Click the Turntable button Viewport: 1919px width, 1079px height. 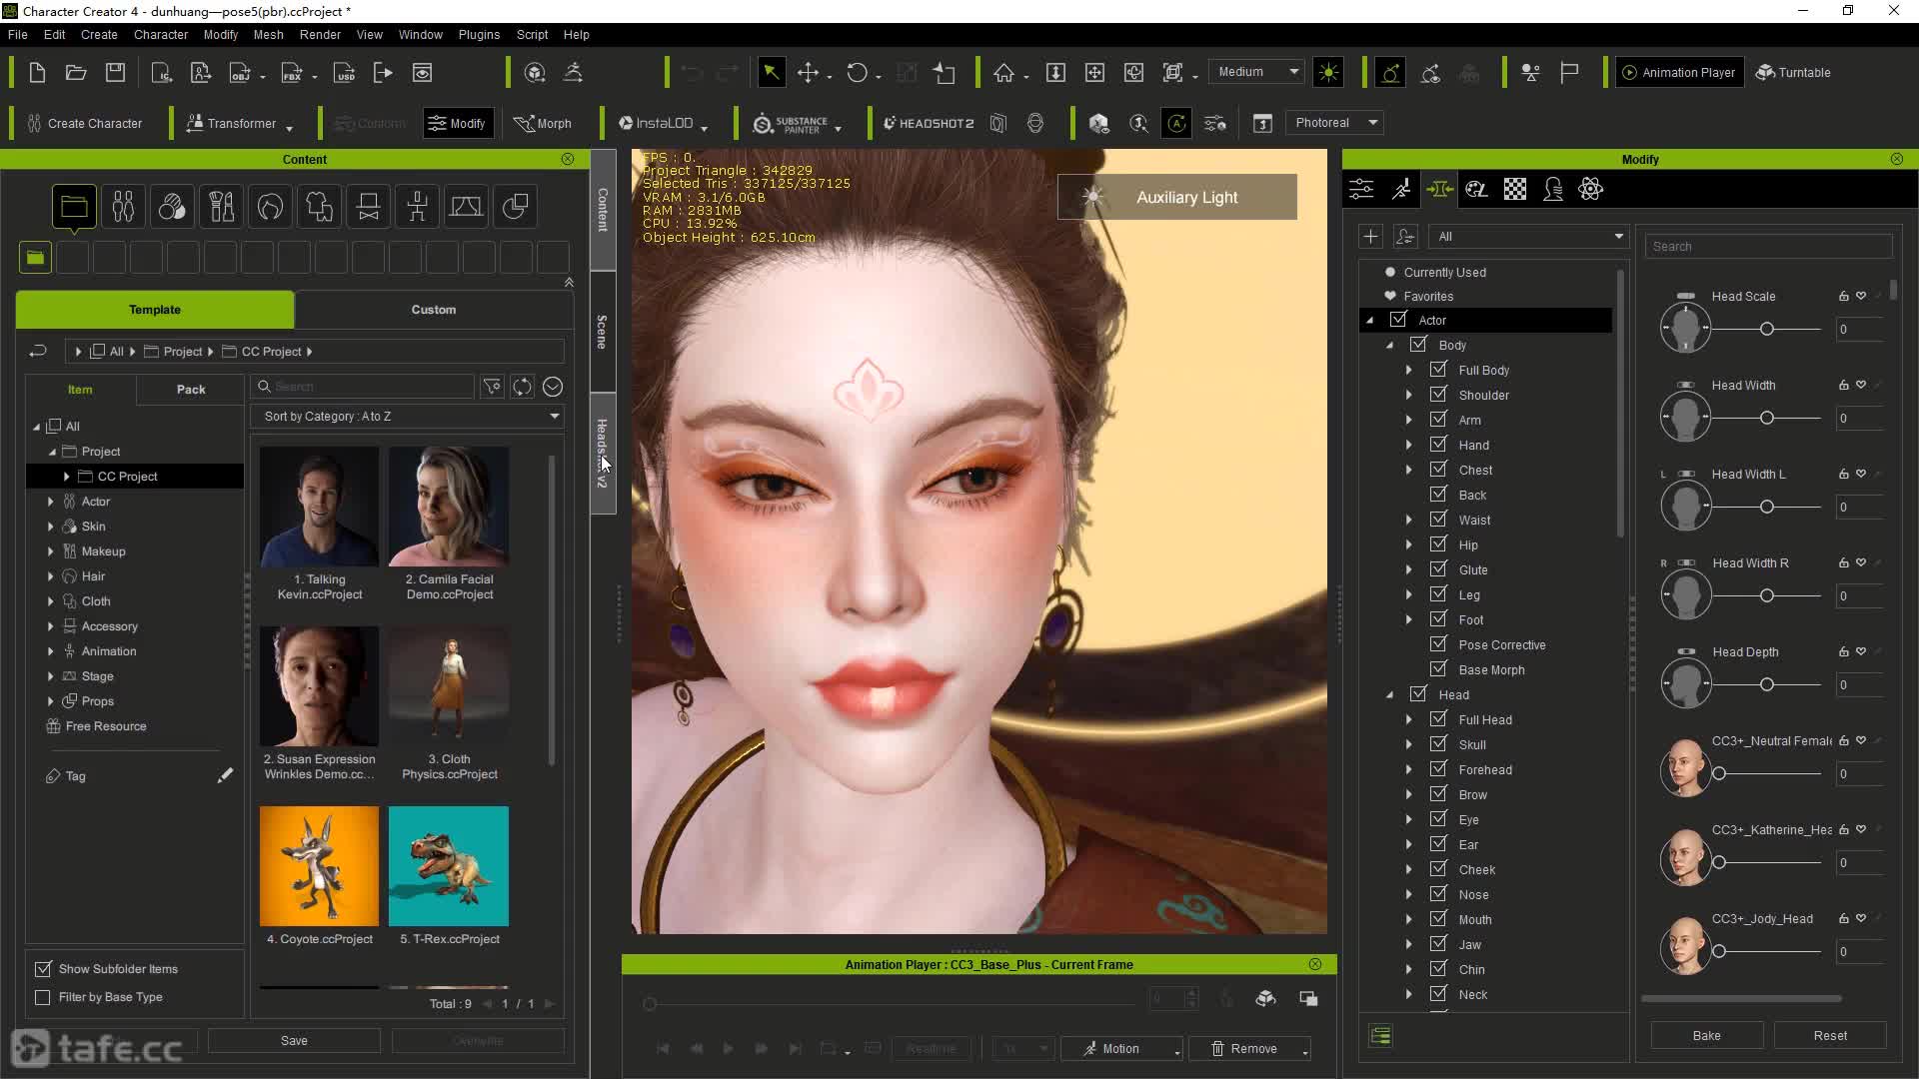coord(1794,72)
